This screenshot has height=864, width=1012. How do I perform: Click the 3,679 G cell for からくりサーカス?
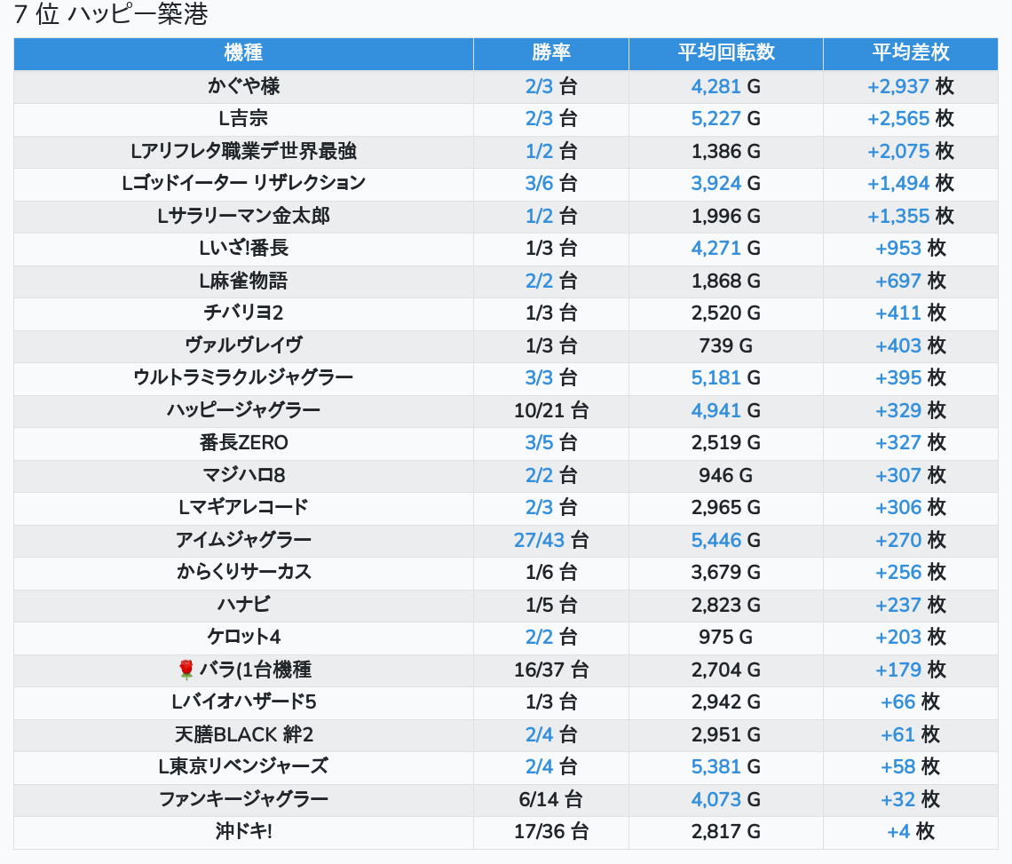[x=725, y=572]
